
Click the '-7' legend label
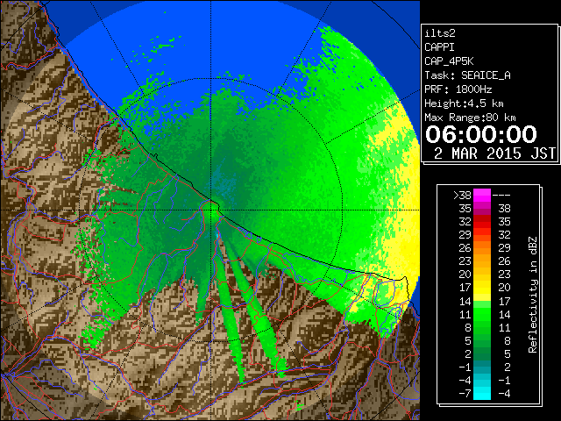click(x=465, y=393)
